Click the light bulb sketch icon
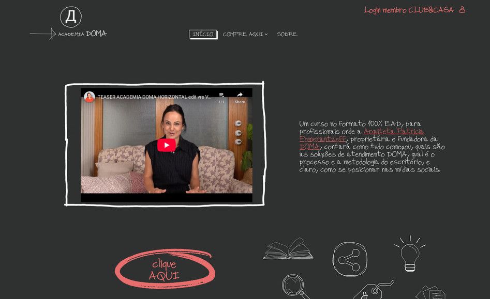Screen dimensions: 490x299 pyautogui.click(x=410, y=254)
